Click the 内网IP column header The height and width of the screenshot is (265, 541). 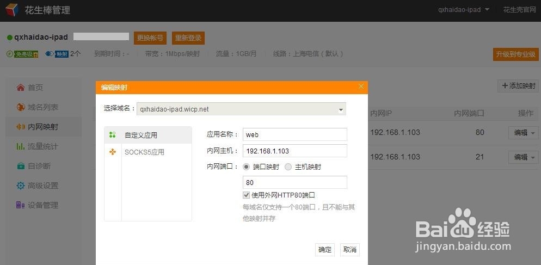(381, 113)
